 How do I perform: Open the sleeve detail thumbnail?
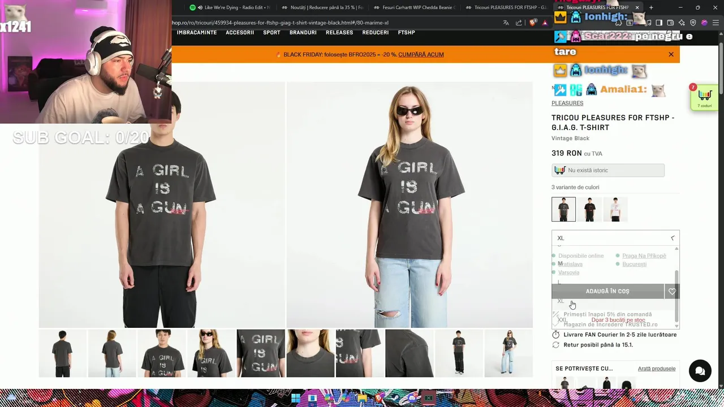pos(410,353)
